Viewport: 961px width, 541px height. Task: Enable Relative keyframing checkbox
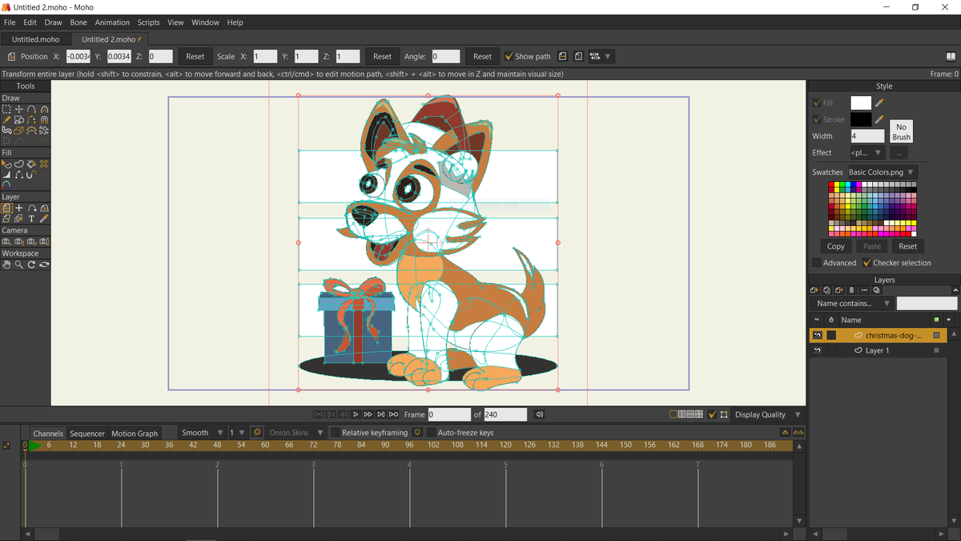[336, 433]
